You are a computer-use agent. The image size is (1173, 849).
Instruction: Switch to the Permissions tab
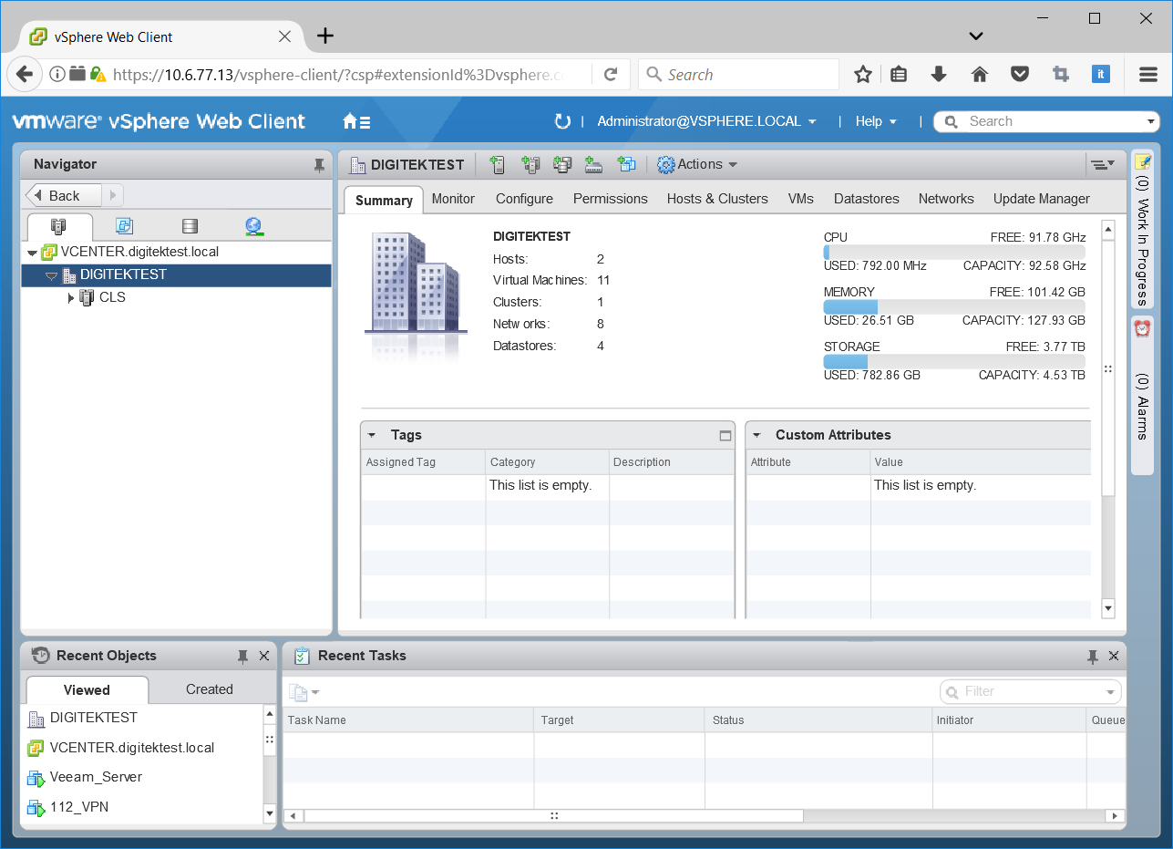611,199
